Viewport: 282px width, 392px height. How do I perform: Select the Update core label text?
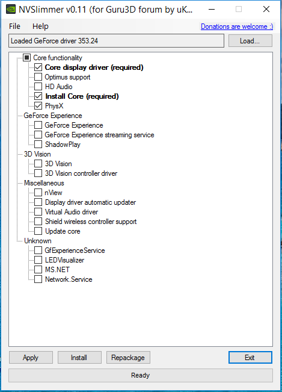pos(63,231)
